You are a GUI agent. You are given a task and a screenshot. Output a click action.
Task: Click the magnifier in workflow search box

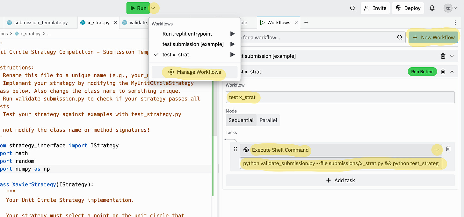[x=400, y=38]
